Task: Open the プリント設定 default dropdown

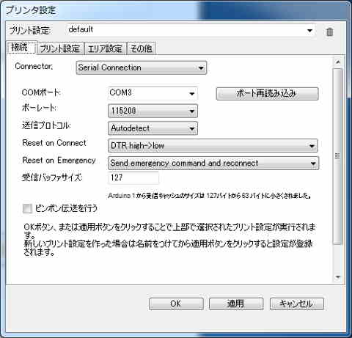Action: coord(190,30)
